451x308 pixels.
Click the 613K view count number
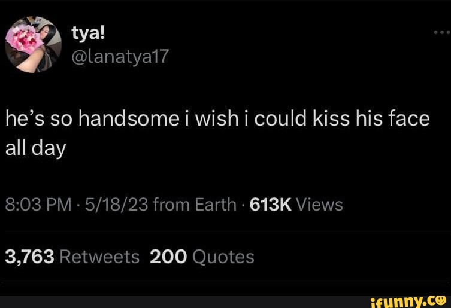[270, 205]
